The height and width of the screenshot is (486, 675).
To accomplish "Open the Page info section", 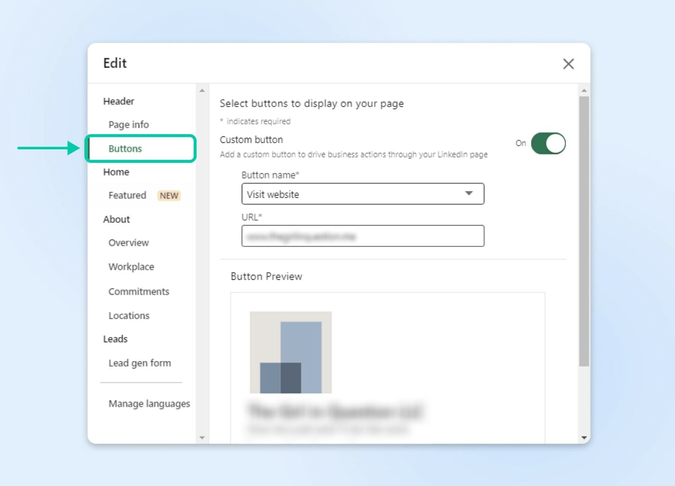I will coord(129,124).
